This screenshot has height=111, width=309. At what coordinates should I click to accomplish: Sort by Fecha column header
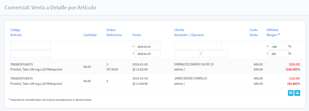point(137,35)
